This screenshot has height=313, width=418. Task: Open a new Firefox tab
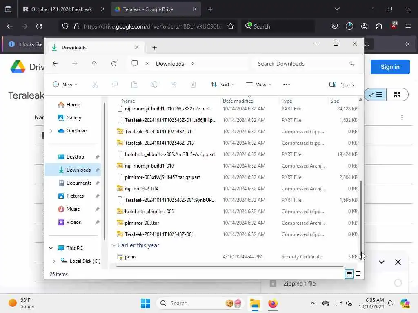[x=210, y=9]
